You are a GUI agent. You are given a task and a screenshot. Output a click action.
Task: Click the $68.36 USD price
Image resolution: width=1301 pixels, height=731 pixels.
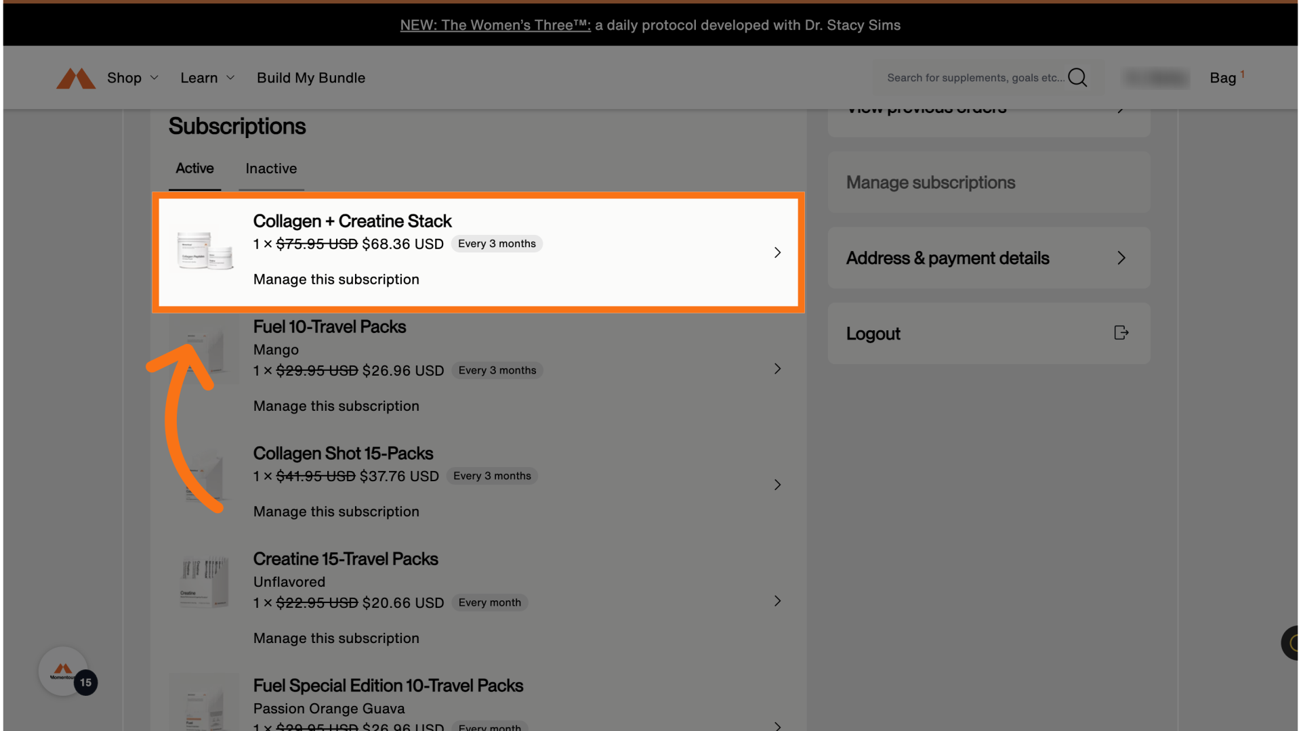[402, 244]
